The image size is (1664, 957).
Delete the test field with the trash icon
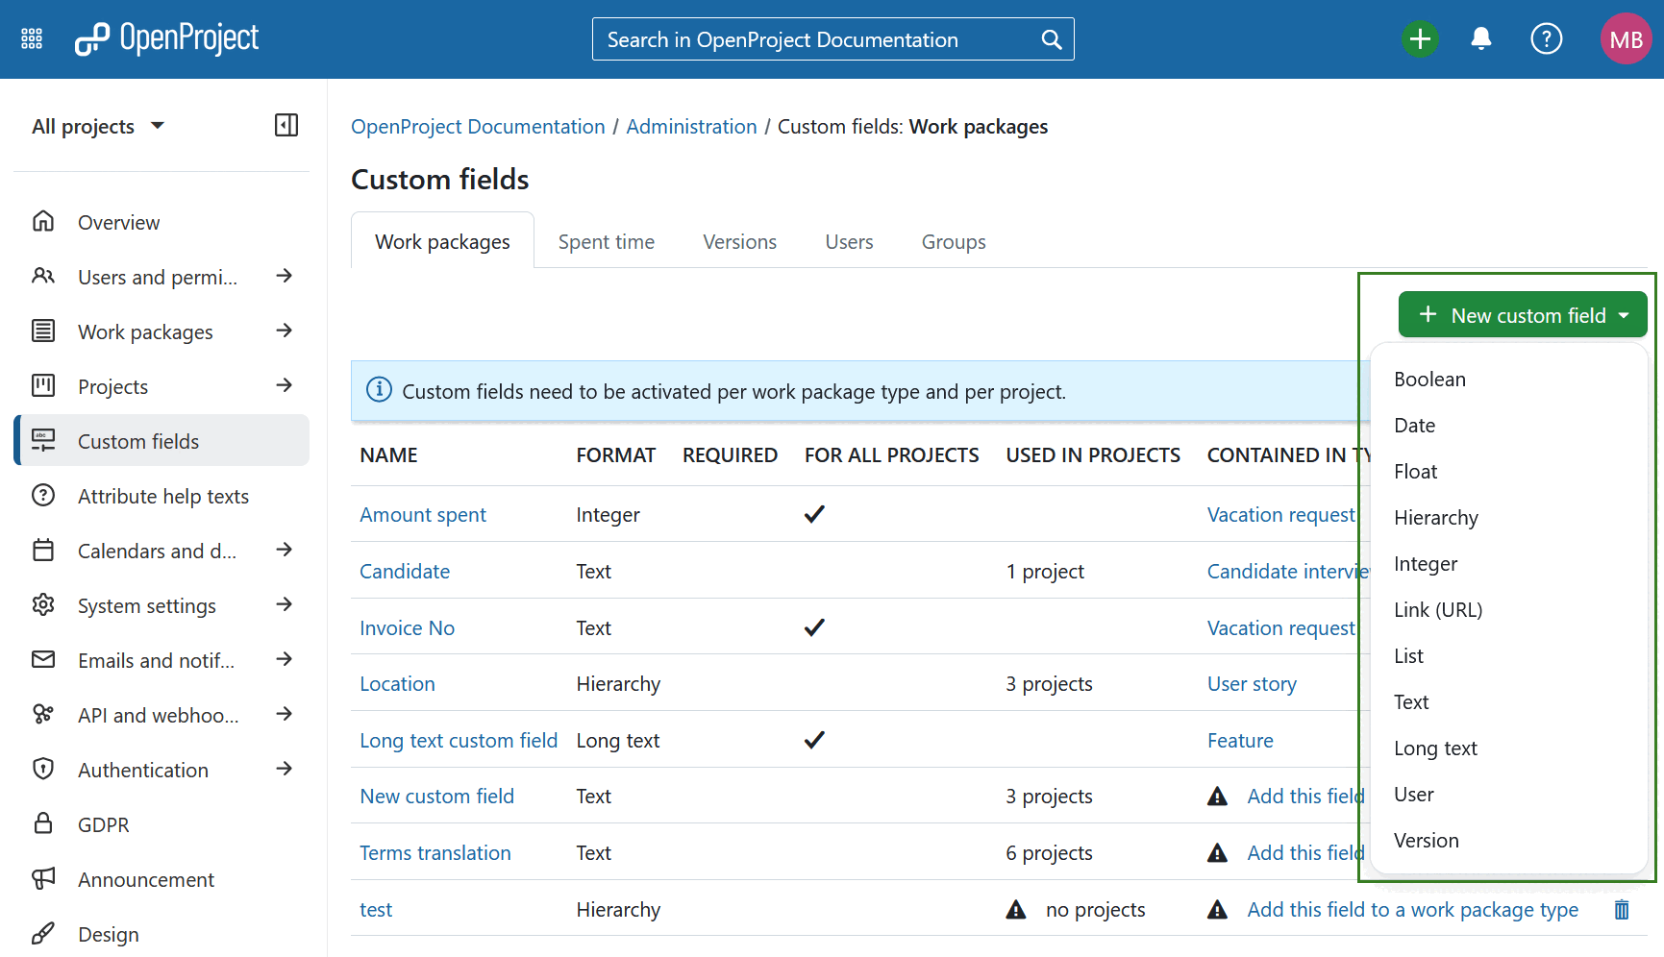[x=1622, y=909]
